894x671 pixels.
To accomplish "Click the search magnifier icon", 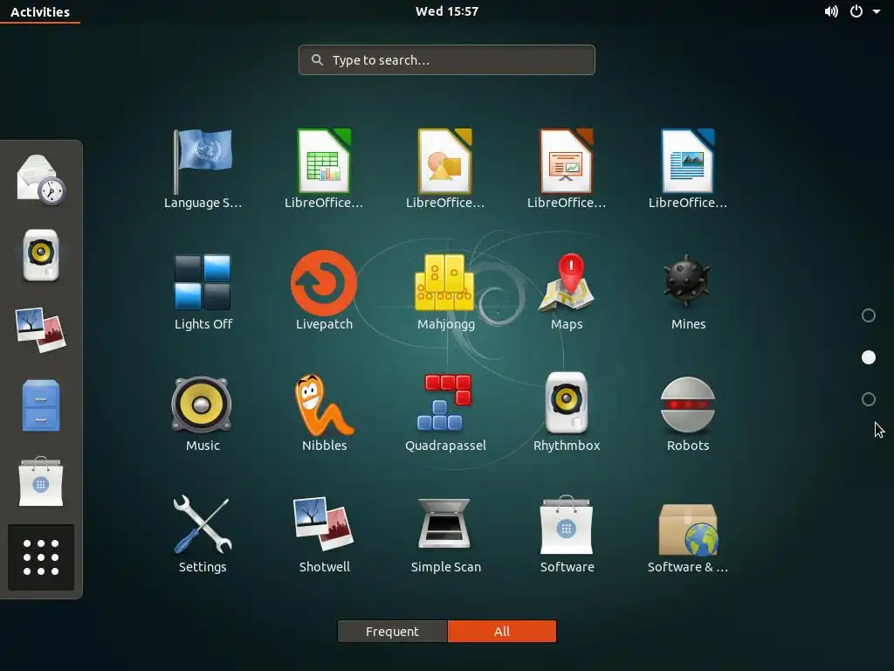I will (x=318, y=60).
